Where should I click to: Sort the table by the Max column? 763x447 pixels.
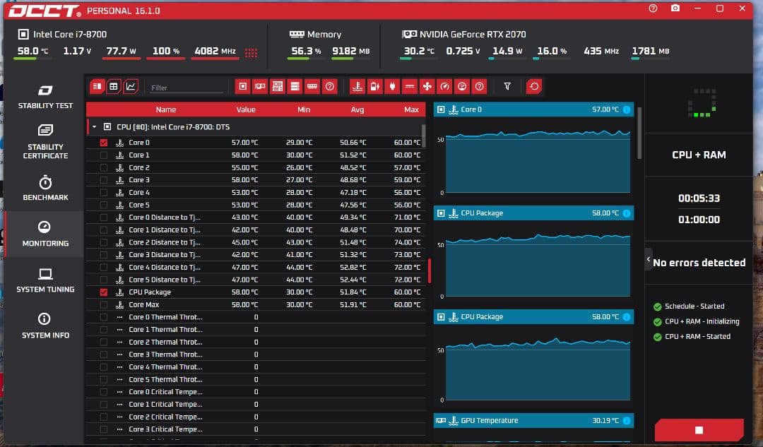pos(411,109)
